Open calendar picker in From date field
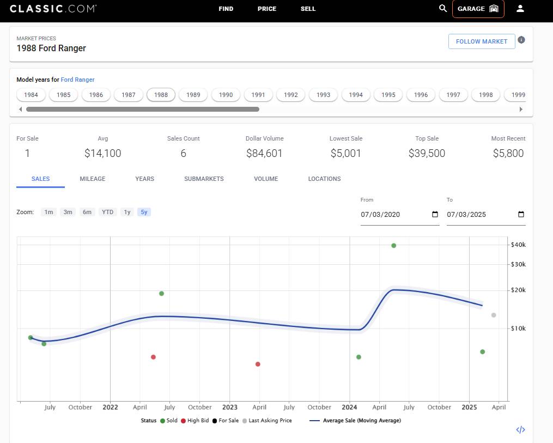553x443 pixels. coord(435,214)
